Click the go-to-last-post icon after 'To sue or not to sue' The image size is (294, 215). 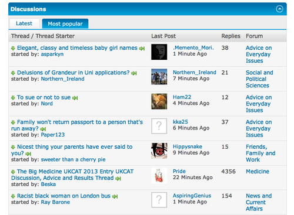(75, 98)
